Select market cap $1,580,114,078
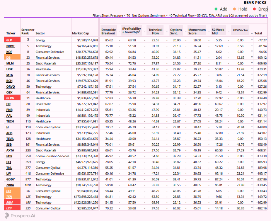 (x=88, y=40)
